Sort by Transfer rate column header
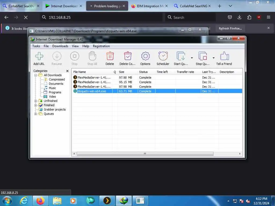The image size is (275, 206). coord(188,72)
